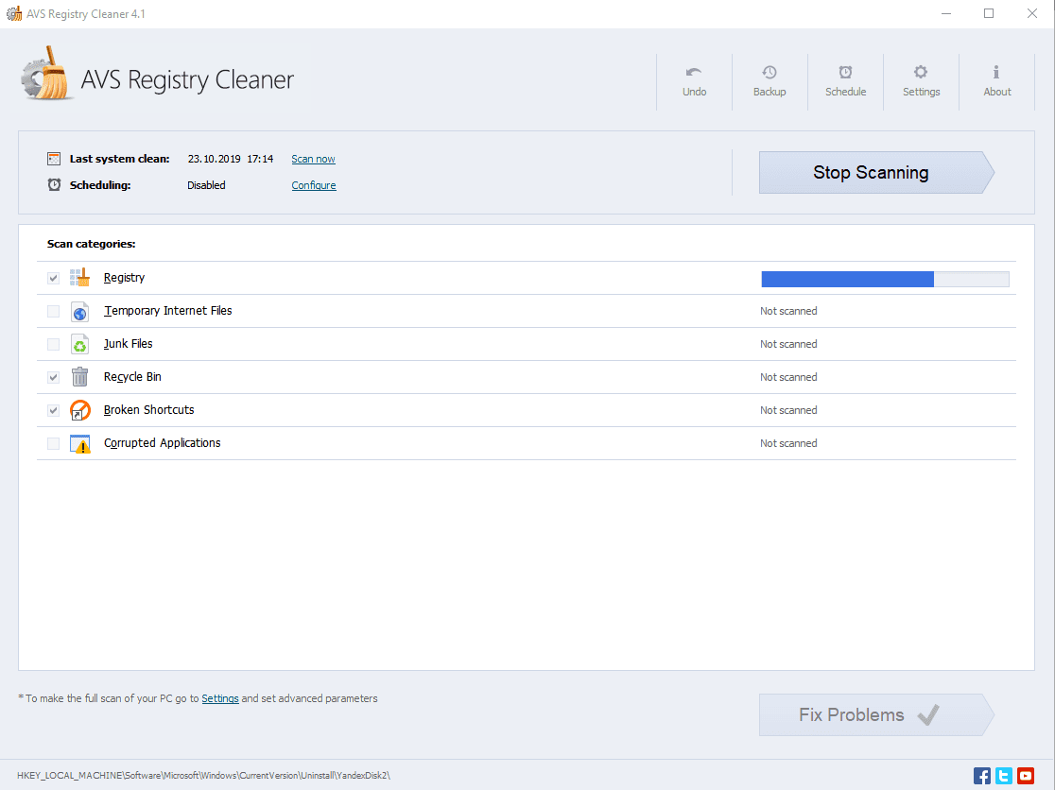
Task: Open the Backup clock icon
Action: pos(770,72)
